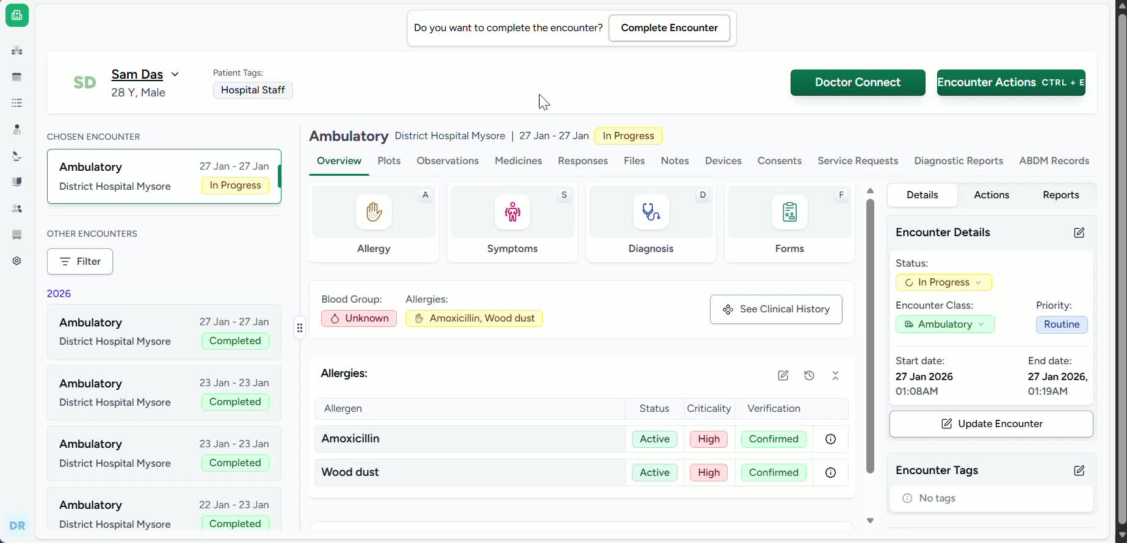Edit Encounter Details with pencil icon
The width and height of the screenshot is (1127, 543).
(1079, 232)
